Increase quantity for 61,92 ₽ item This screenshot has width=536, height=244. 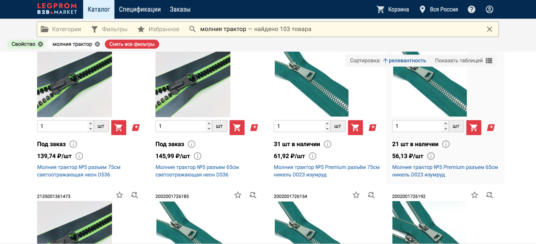pyautogui.click(x=327, y=123)
